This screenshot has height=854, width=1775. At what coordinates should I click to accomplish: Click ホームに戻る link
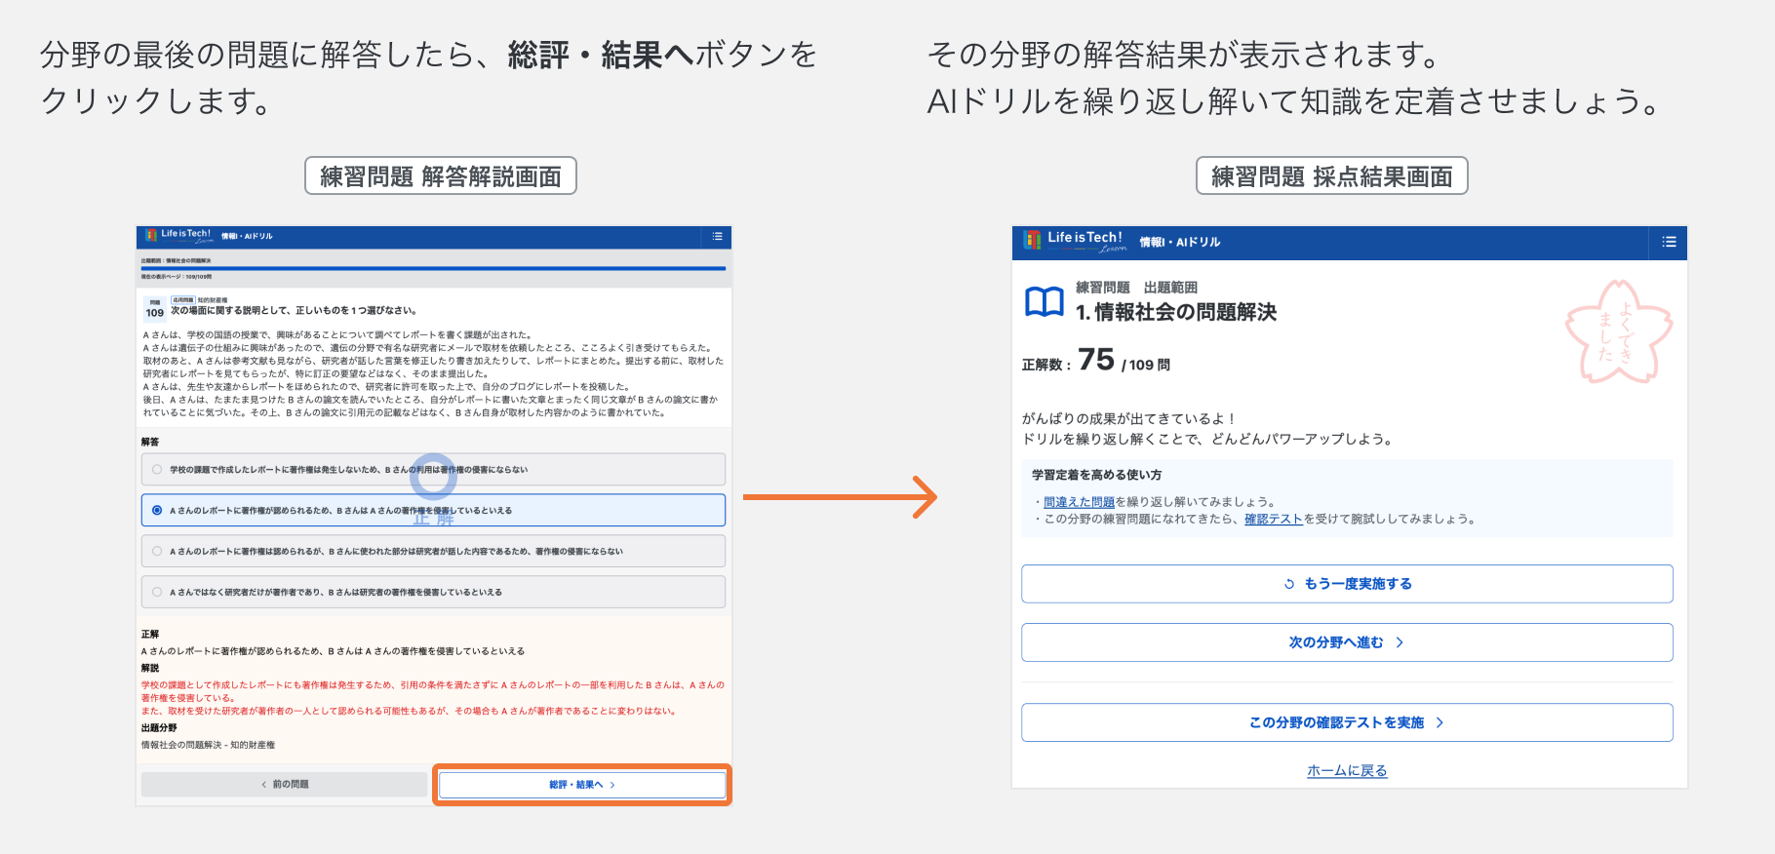(x=1347, y=770)
